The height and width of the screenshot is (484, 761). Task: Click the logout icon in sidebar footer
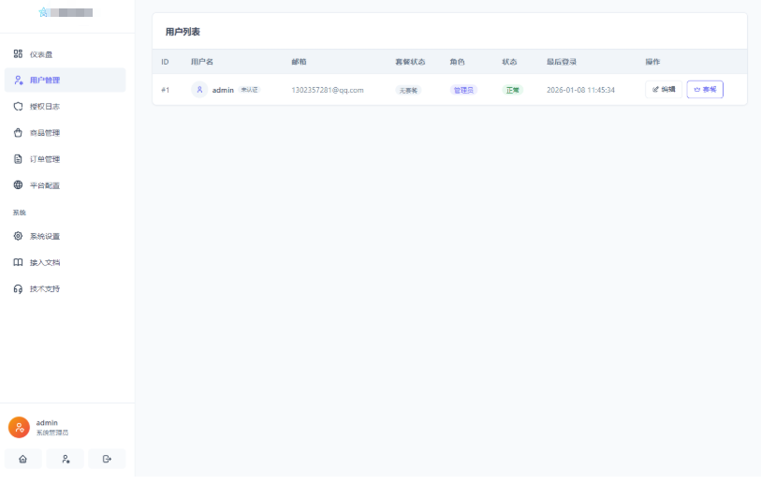(108, 459)
